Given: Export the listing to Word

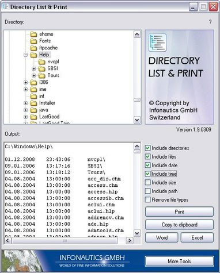Looking at the screenshot, I should click(162, 237).
